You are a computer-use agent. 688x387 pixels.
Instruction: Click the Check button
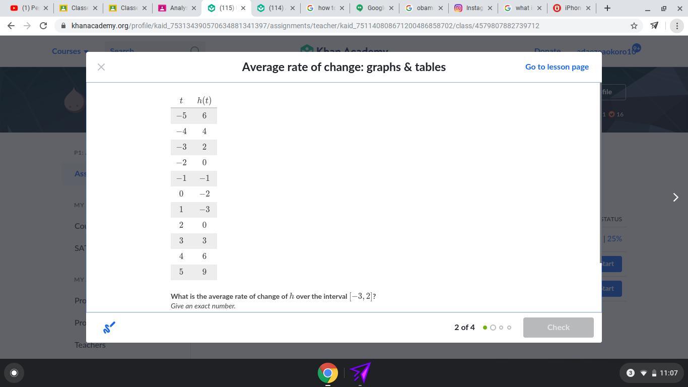coord(559,328)
